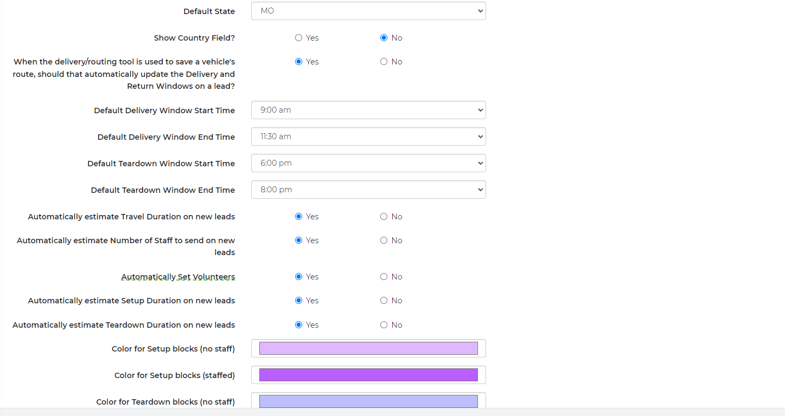Choose No for automatic Teardown Duration estimate

pos(384,325)
